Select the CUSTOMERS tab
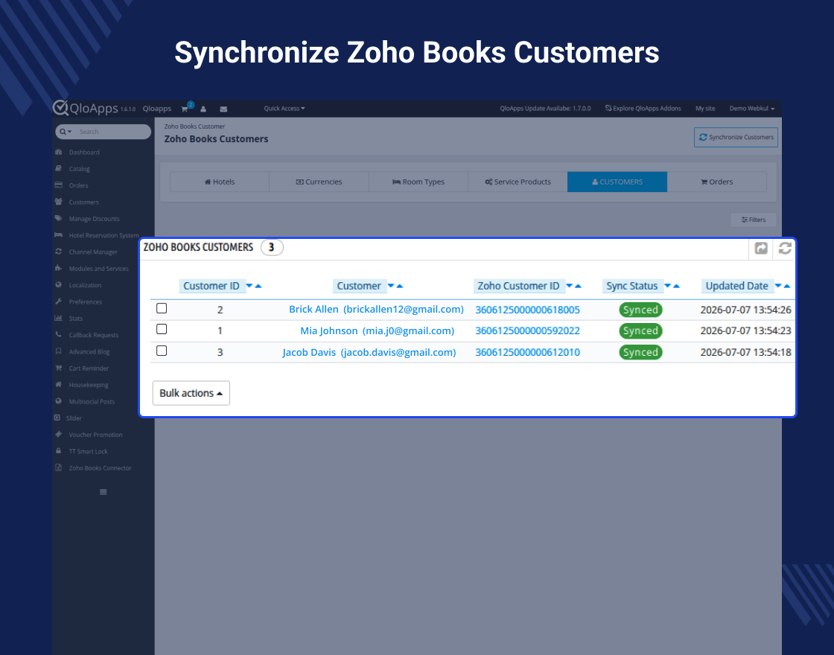834x655 pixels. (617, 182)
